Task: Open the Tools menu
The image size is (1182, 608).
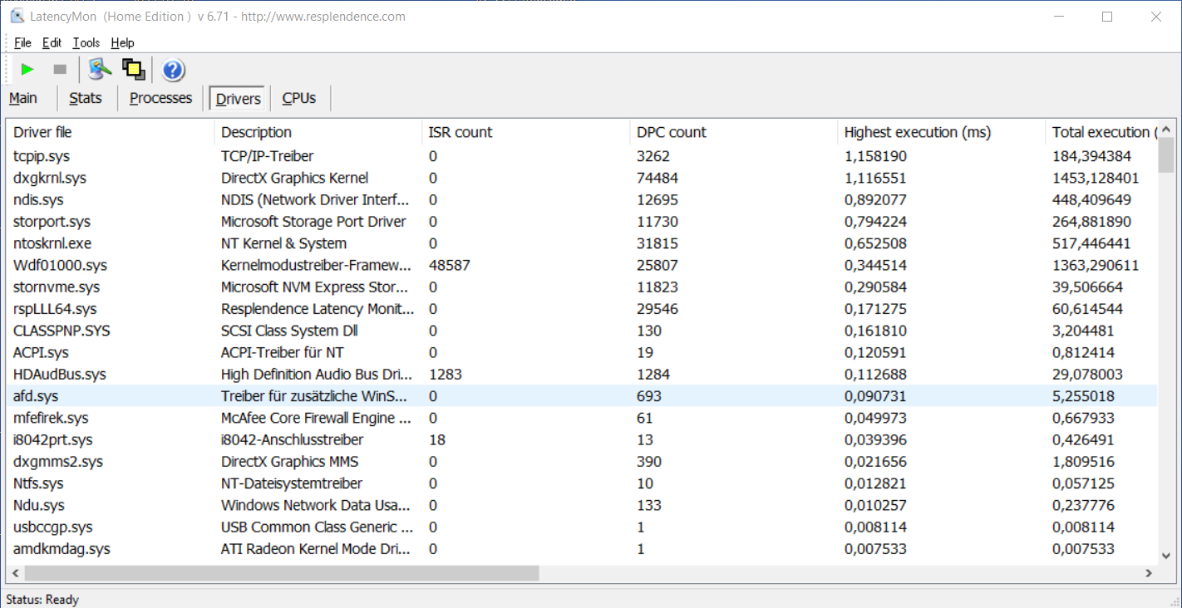Action: click(86, 43)
